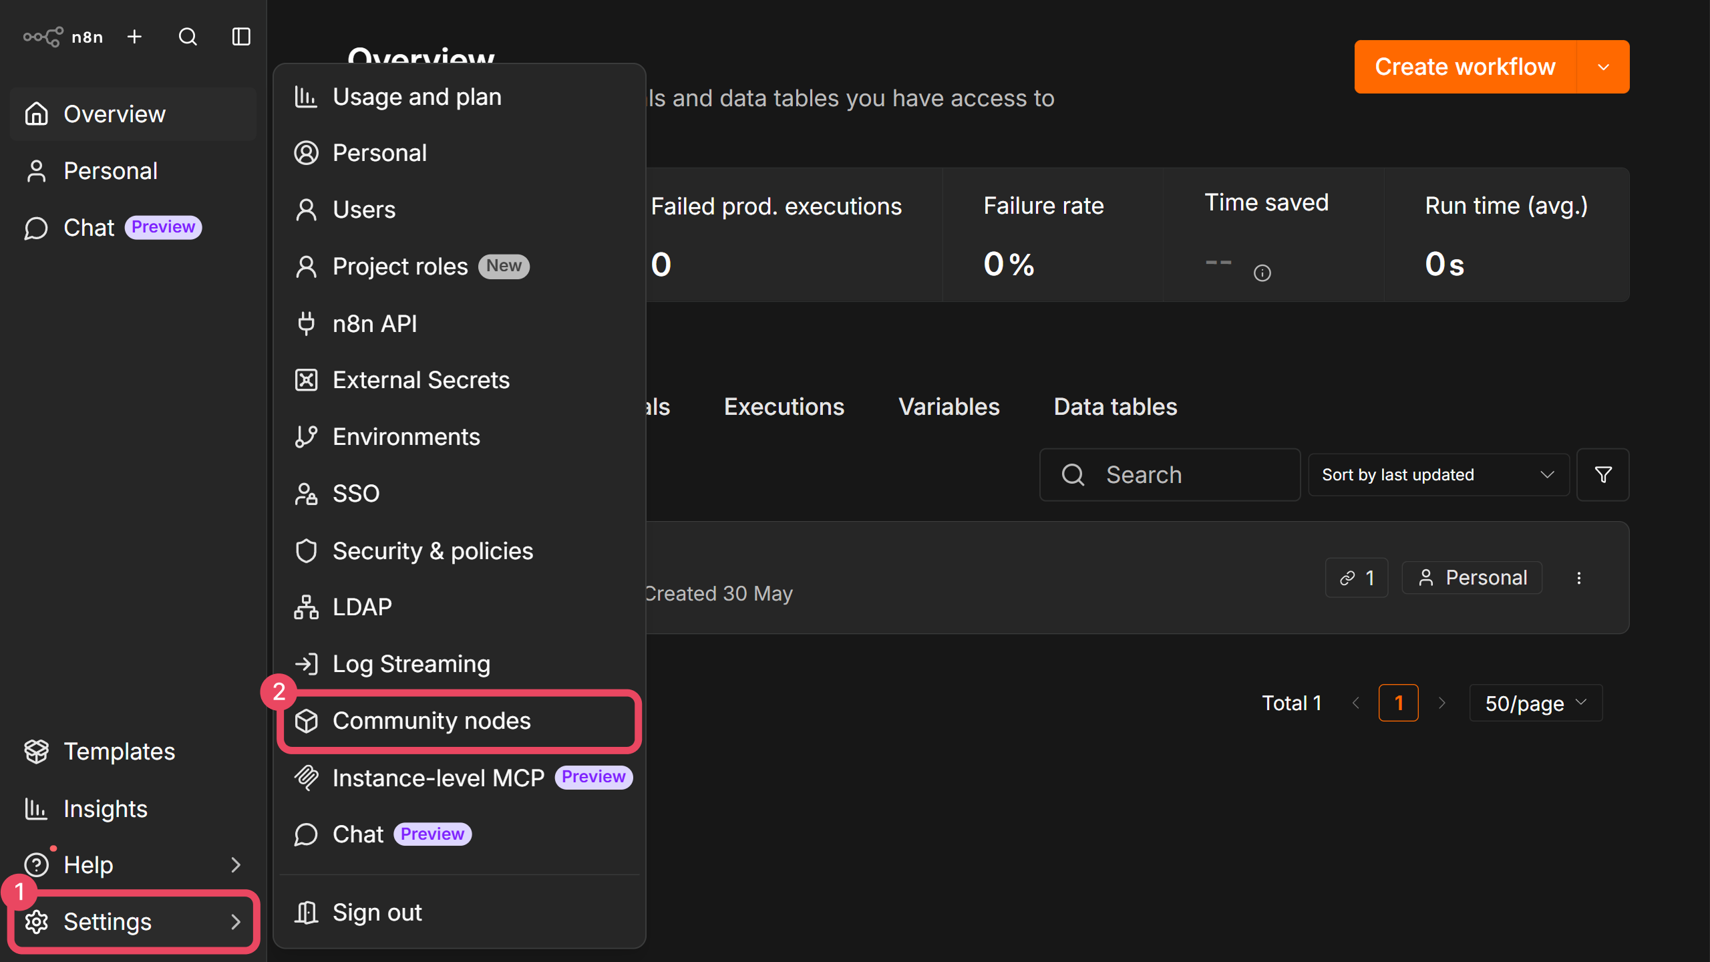Click the Failure rate 0% stat card

tap(1053, 234)
